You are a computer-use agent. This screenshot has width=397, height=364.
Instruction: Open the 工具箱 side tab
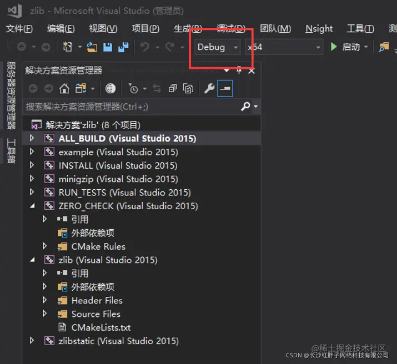coord(11,151)
